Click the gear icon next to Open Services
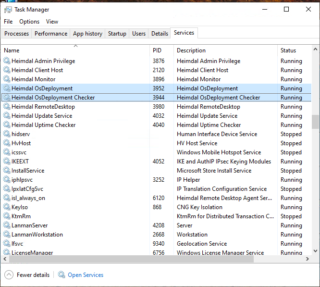 61,275
